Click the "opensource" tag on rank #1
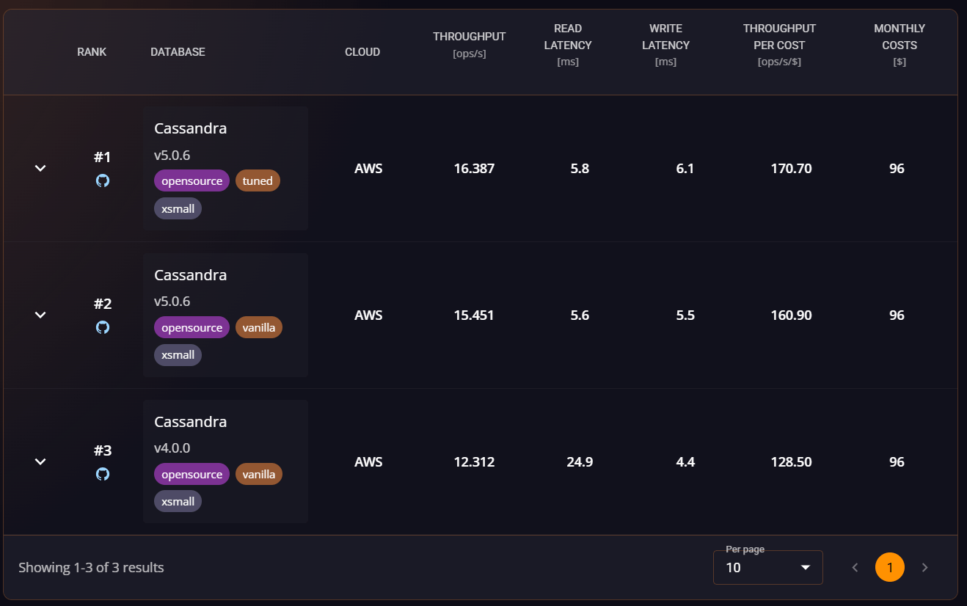The height and width of the screenshot is (606, 967). tap(191, 180)
